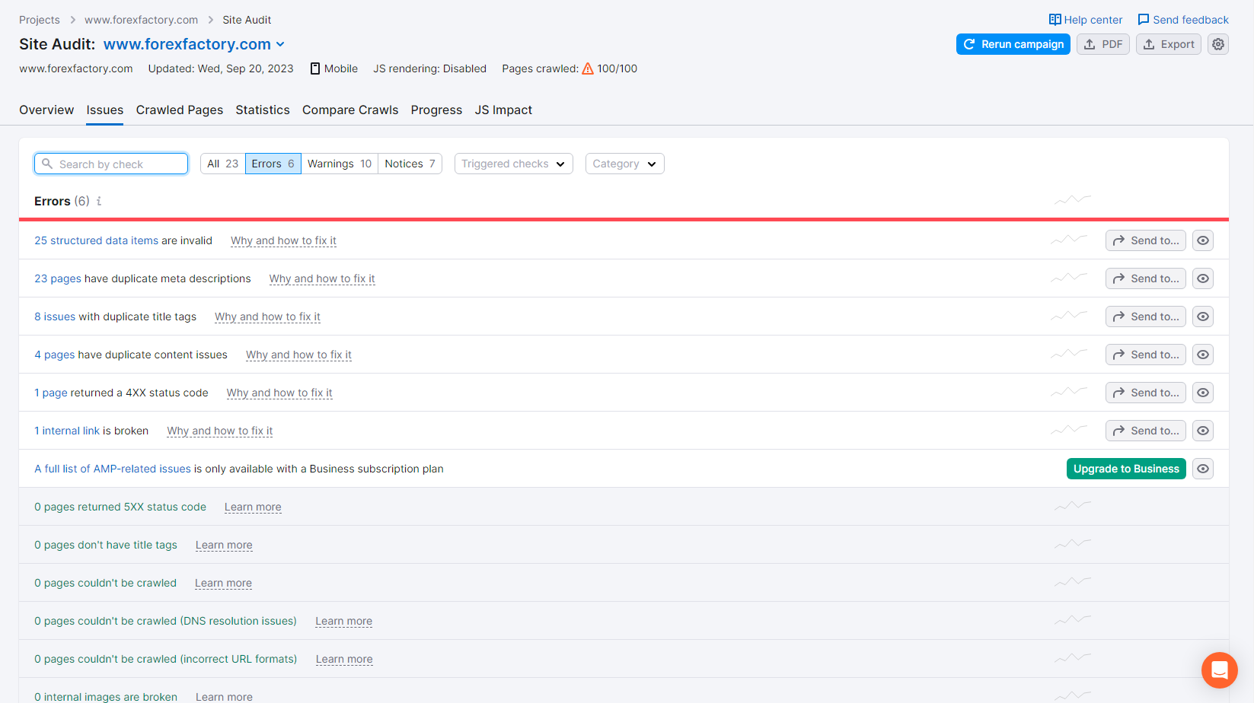1254x703 pixels.
Task: Click the www.forexfactory.com breadcrumb
Action: pyautogui.click(x=141, y=20)
